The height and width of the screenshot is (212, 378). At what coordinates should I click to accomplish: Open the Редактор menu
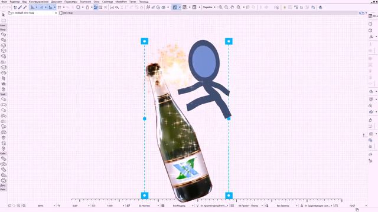(15, 2)
